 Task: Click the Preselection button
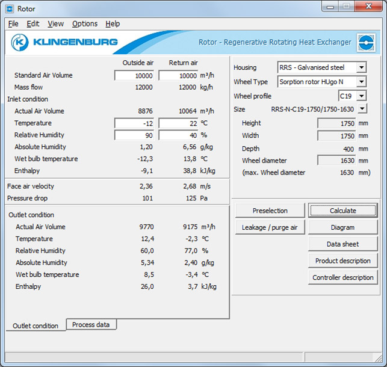[x=270, y=211]
